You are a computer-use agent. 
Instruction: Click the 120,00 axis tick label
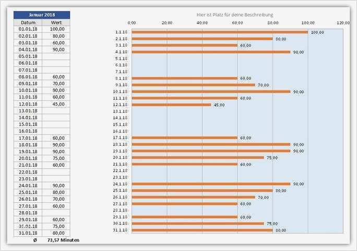point(343,23)
